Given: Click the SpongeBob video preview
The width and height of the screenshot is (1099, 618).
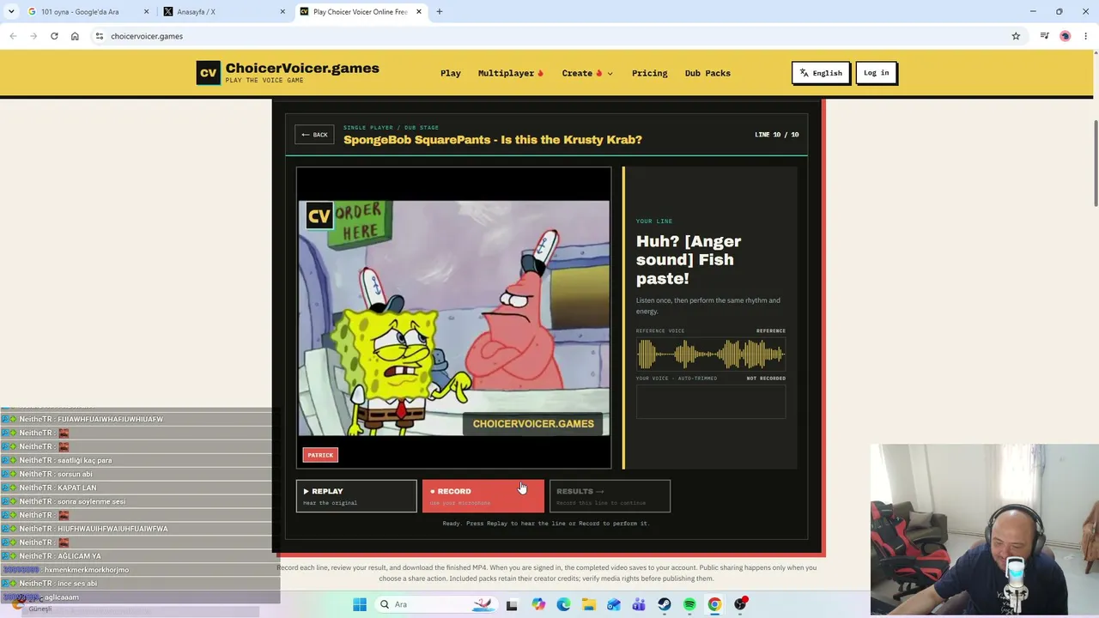Looking at the screenshot, I should pos(454,318).
